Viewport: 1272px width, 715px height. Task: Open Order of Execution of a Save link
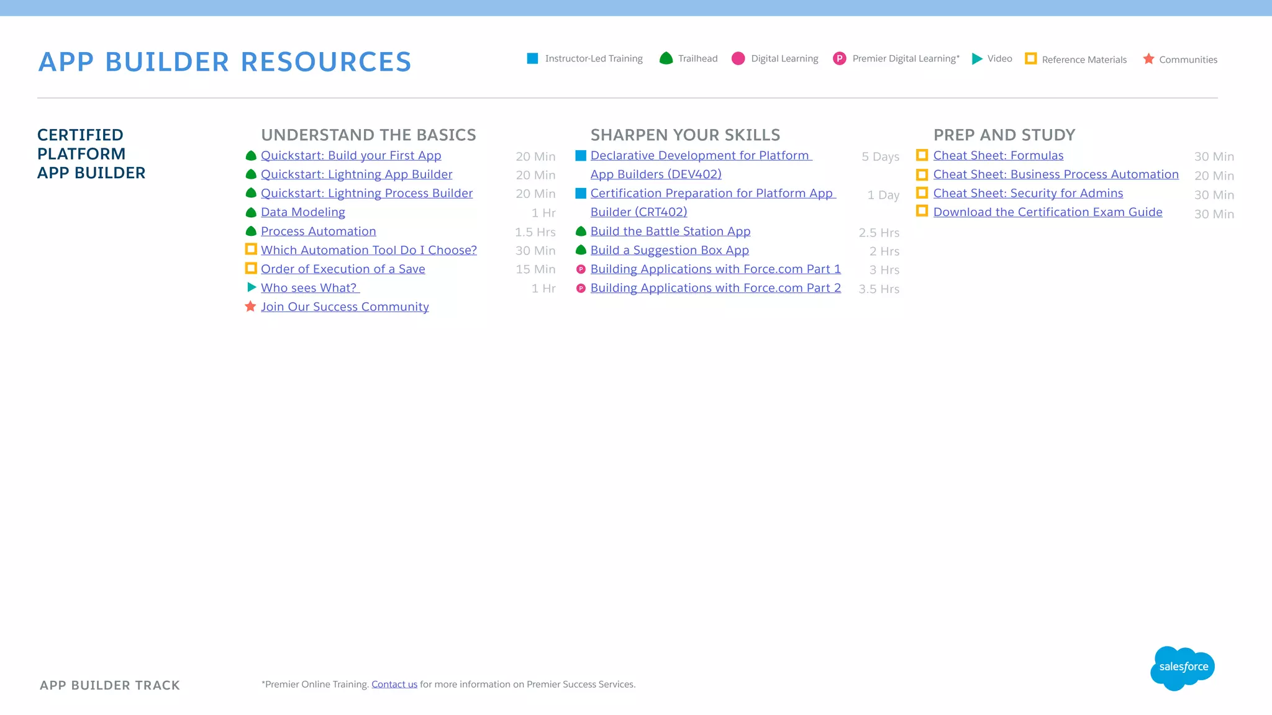click(x=343, y=269)
